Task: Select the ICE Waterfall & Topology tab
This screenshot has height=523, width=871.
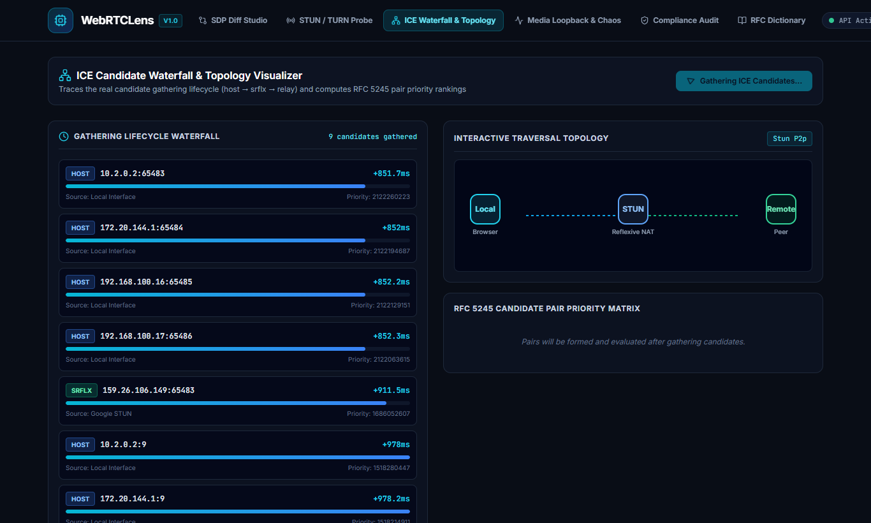Action: coord(443,20)
